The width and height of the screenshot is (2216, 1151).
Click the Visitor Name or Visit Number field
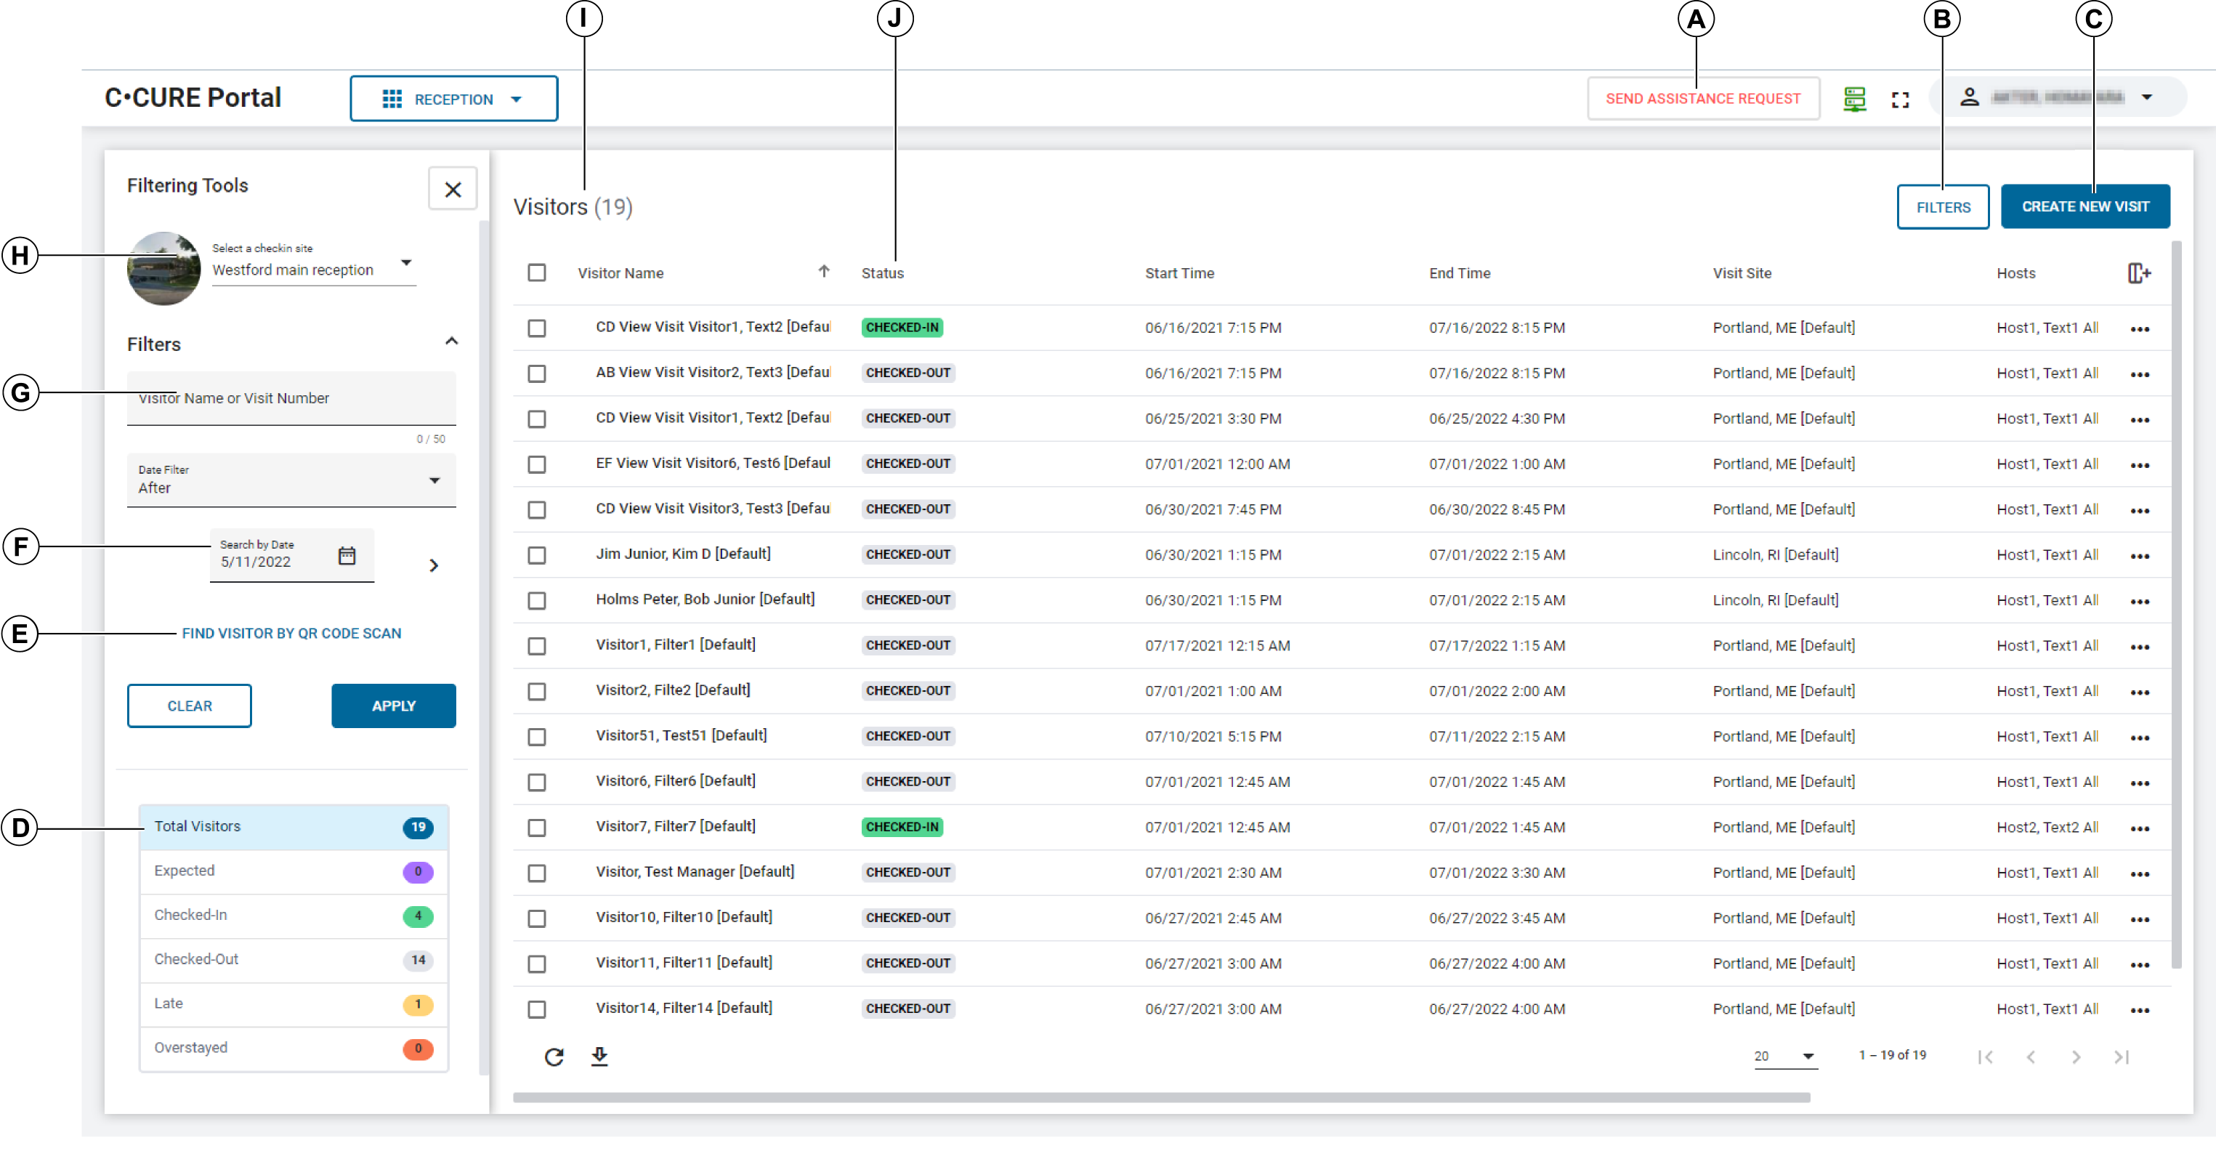[291, 398]
